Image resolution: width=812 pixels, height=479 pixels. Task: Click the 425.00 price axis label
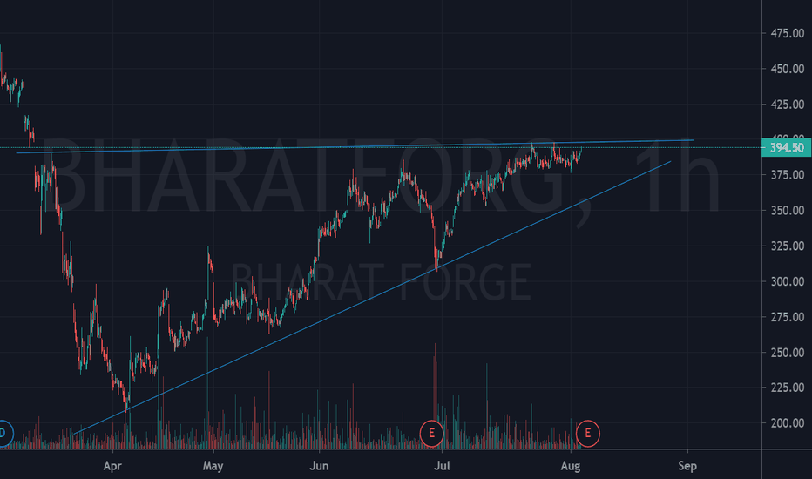(x=787, y=105)
